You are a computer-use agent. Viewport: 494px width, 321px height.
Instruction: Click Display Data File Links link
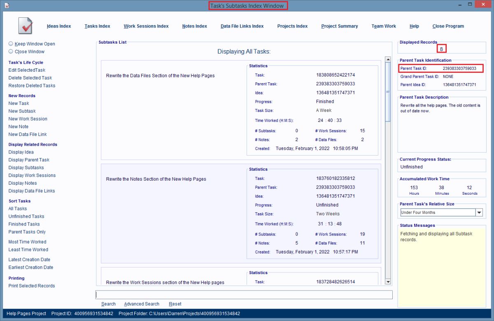(32, 191)
